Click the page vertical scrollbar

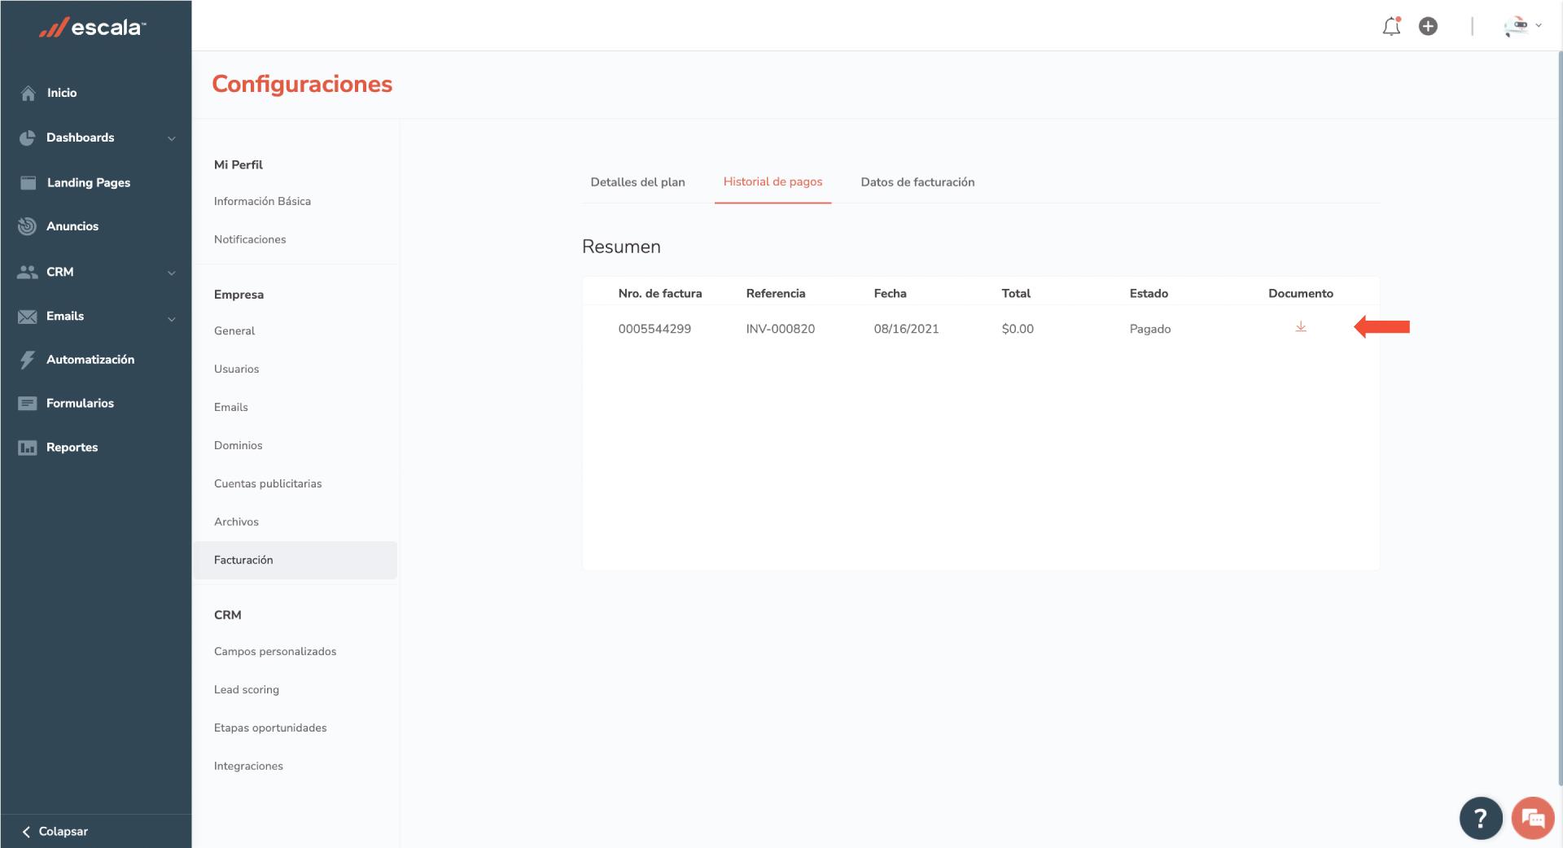pos(1560,419)
